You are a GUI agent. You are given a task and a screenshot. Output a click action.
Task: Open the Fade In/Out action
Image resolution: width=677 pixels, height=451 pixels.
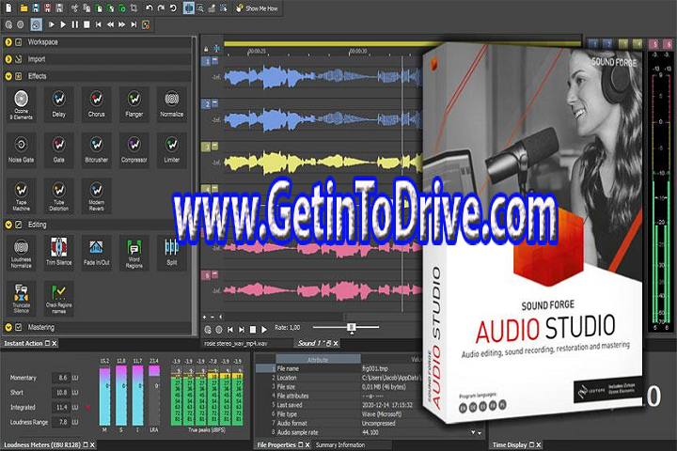pyautogui.click(x=96, y=253)
